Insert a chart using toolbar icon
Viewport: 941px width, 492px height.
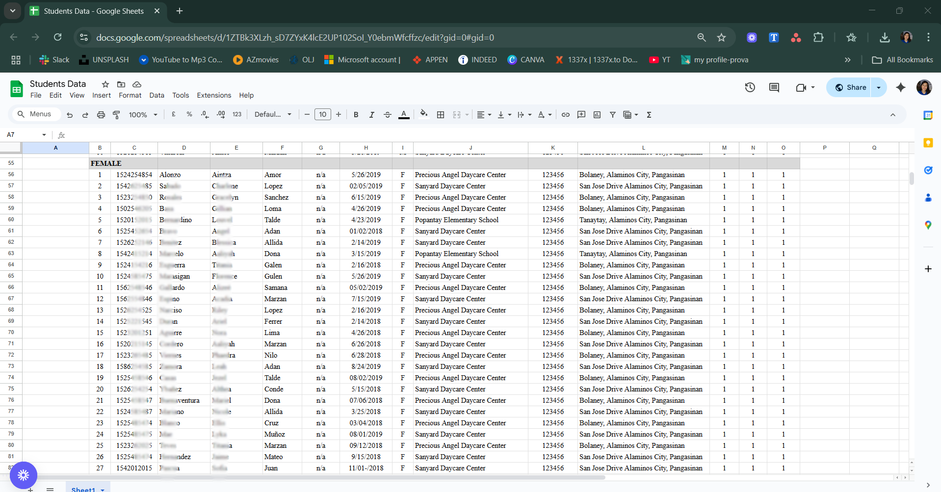coord(597,115)
